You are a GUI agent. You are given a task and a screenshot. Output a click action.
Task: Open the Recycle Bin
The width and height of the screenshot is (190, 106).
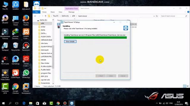coord(15,47)
